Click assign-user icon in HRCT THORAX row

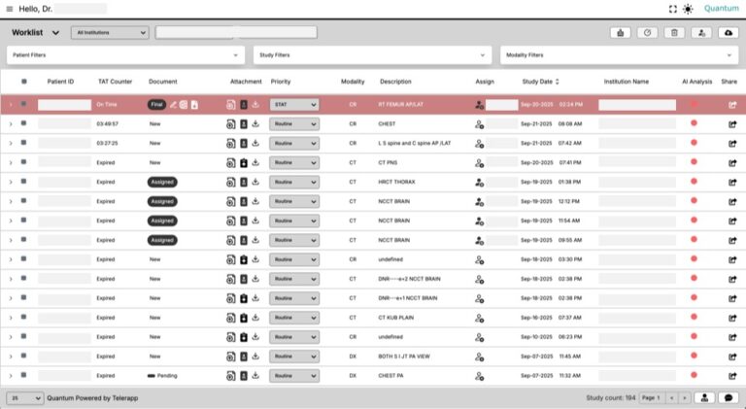tap(479, 183)
